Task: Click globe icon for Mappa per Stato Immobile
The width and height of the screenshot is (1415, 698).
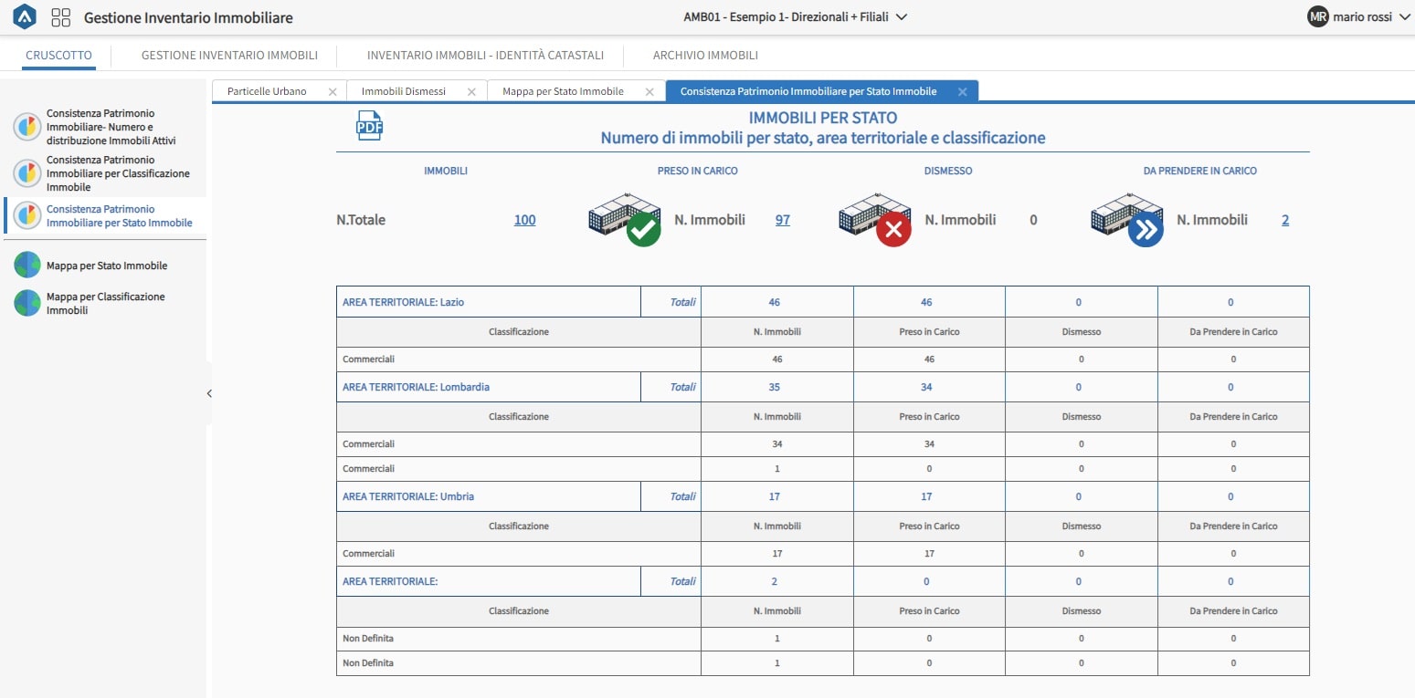Action: click(27, 266)
